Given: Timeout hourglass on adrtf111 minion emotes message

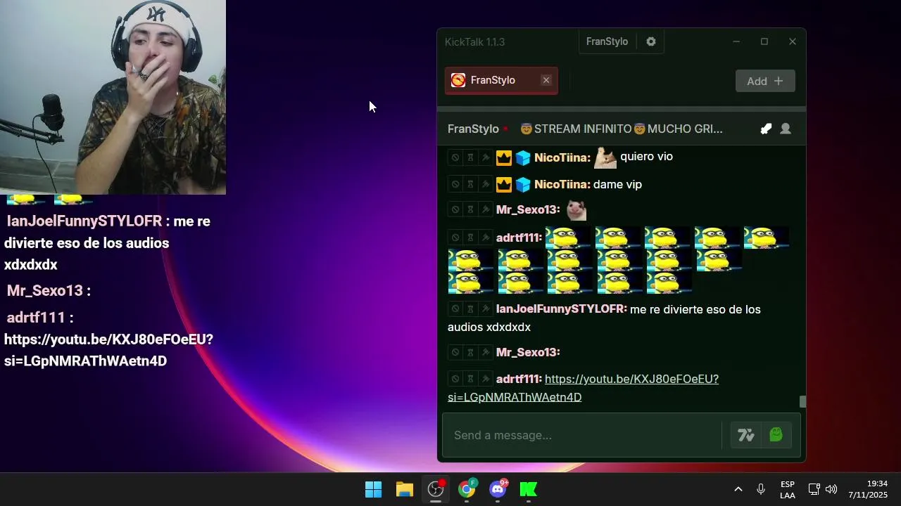Looking at the screenshot, I should point(470,238).
